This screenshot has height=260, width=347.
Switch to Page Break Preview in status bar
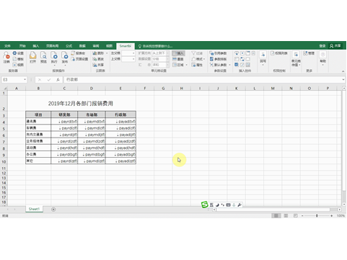coord(296,216)
